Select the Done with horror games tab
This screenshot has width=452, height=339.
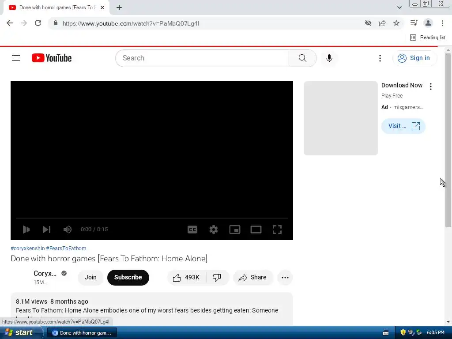tap(56, 8)
